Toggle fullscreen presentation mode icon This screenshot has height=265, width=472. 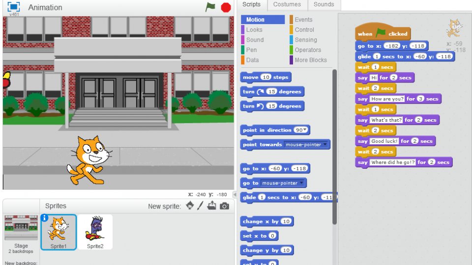pos(13,7)
